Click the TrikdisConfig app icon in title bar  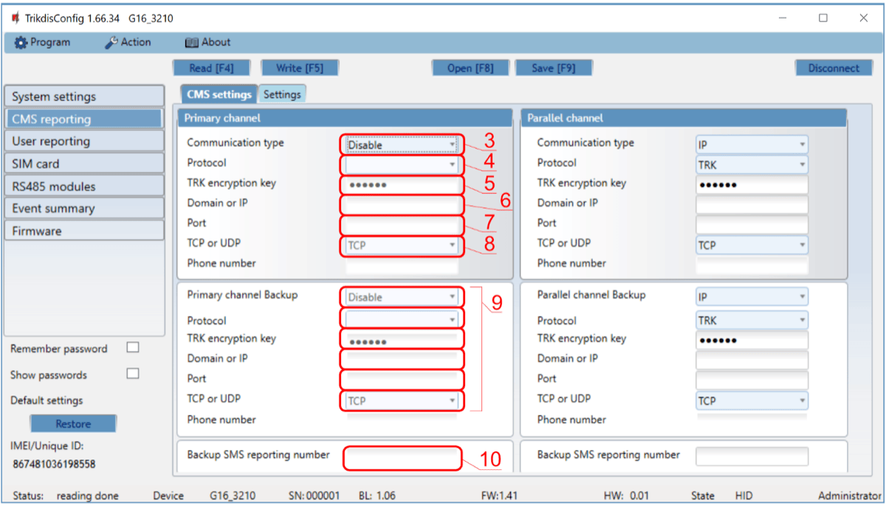(15, 18)
